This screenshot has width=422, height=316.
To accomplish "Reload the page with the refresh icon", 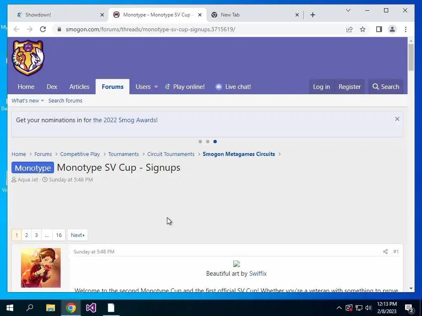I will click(x=43, y=29).
